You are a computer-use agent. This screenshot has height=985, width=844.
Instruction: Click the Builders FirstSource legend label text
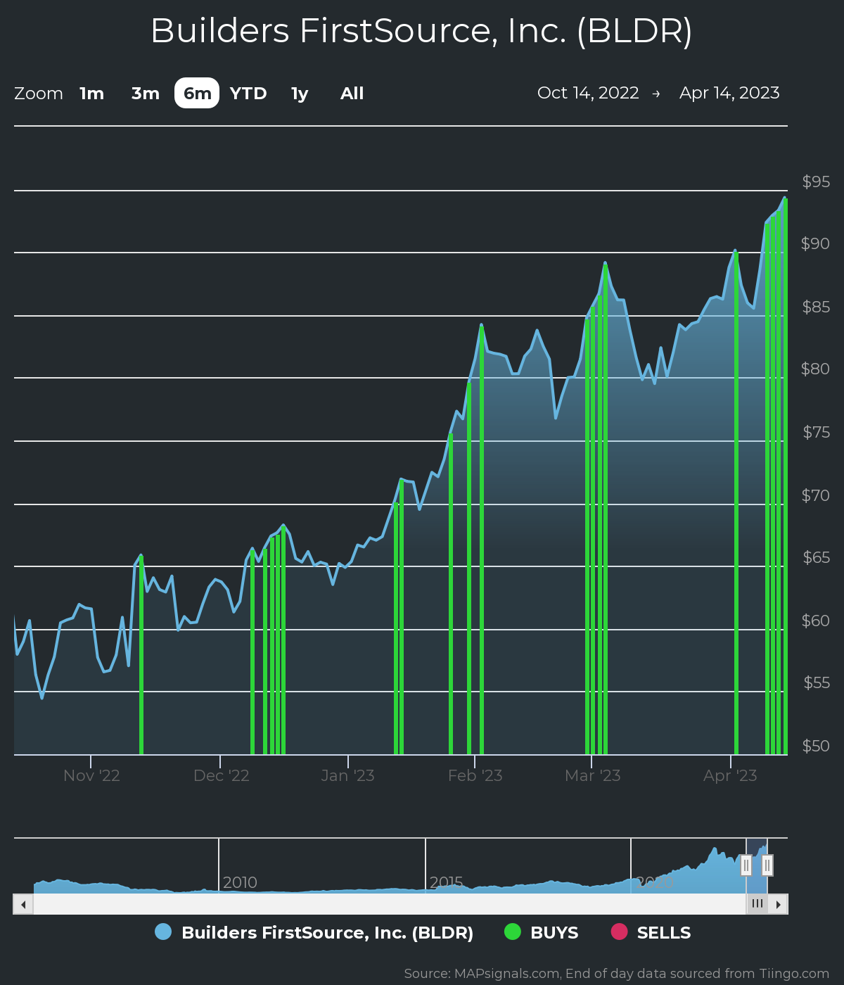pos(327,933)
